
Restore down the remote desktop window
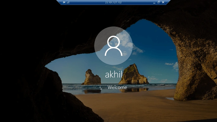tap(159, 2)
